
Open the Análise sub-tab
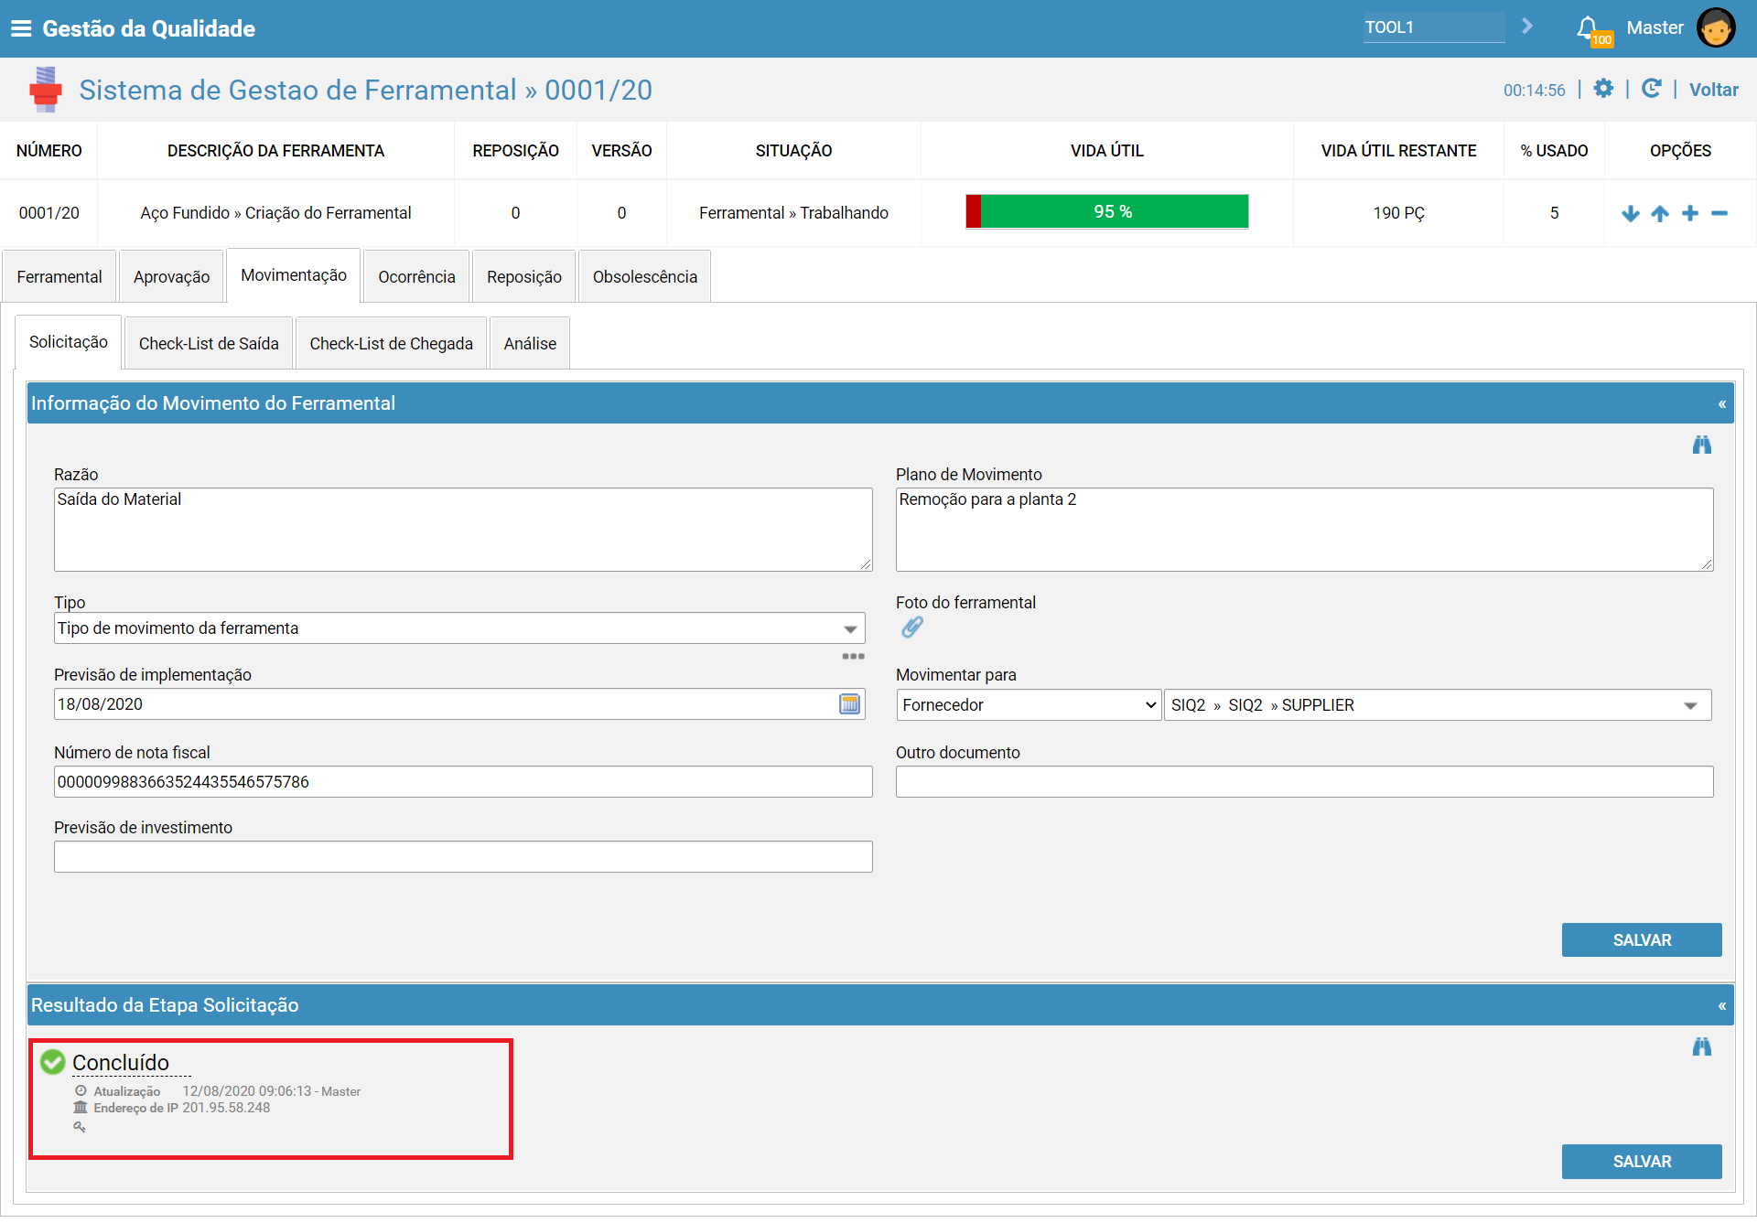point(530,343)
